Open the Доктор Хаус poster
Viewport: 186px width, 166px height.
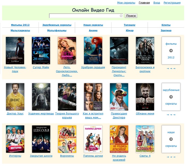tap(15, 97)
